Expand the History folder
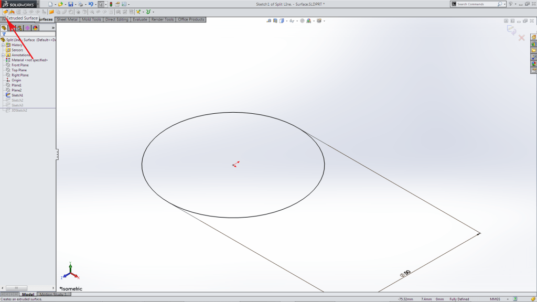537x302 pixels. (x=3, y=45)
